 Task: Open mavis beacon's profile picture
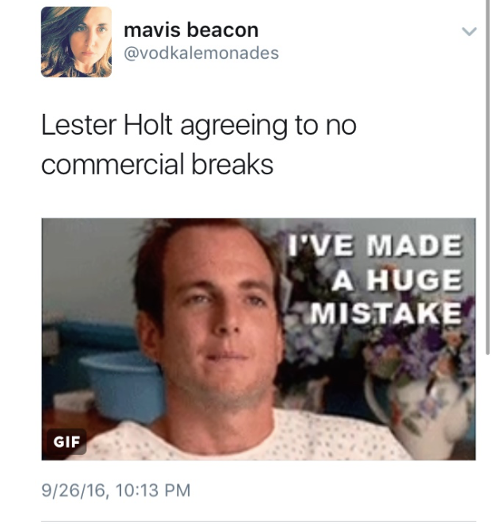tap(76, 42)
